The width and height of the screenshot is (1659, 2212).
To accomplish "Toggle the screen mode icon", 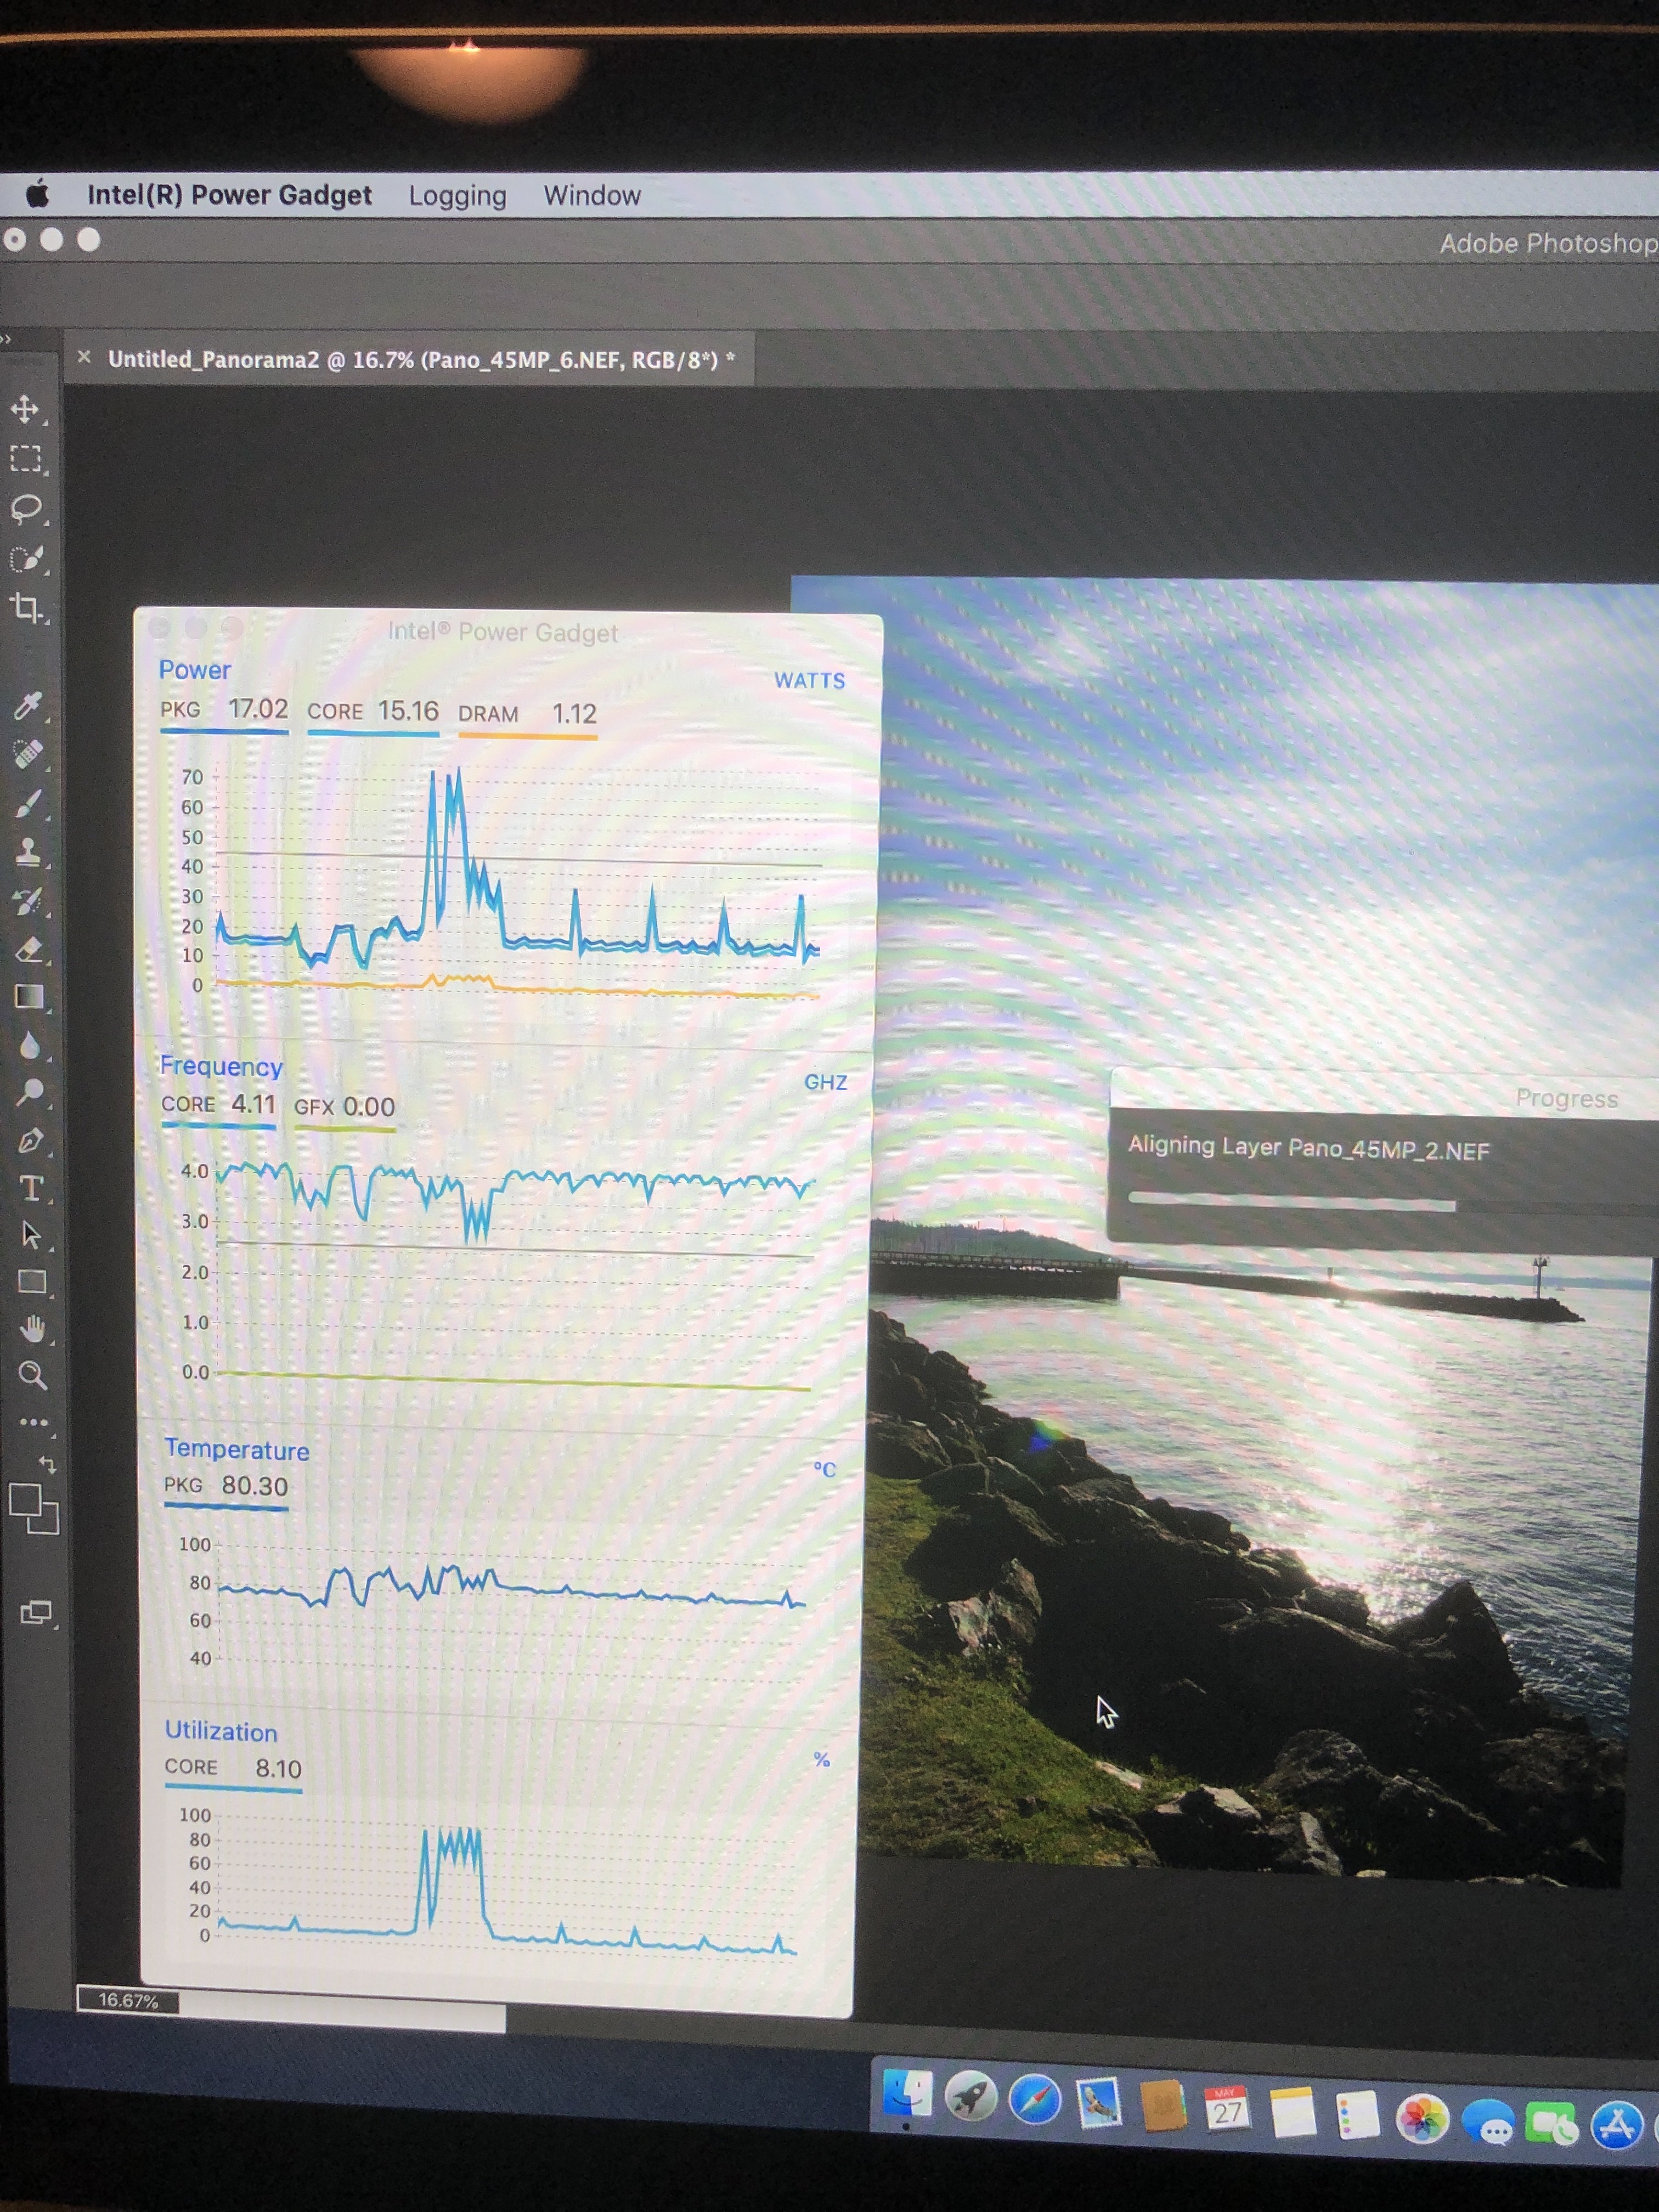I will tap(36, 1612).
